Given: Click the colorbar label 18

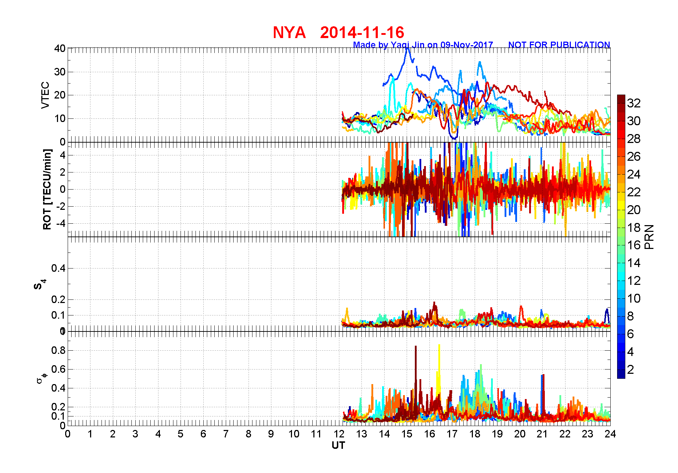Looking at the screenshot, I should click(634, 228).
